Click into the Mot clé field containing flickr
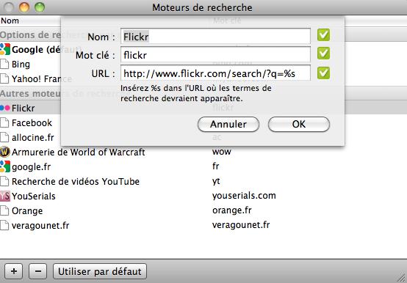This screenshot has width=407, height=283. tap(215, 55)
